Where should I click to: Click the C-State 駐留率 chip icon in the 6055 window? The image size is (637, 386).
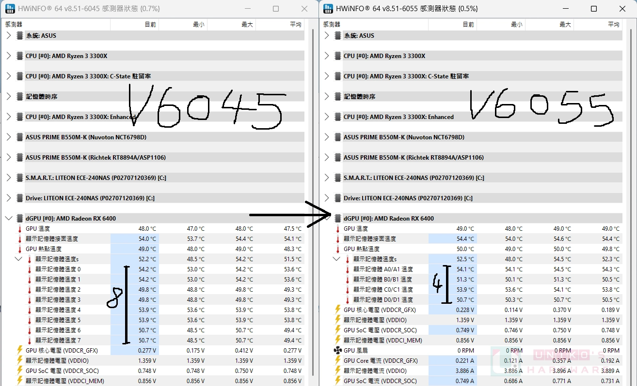[x=338, y=76]
